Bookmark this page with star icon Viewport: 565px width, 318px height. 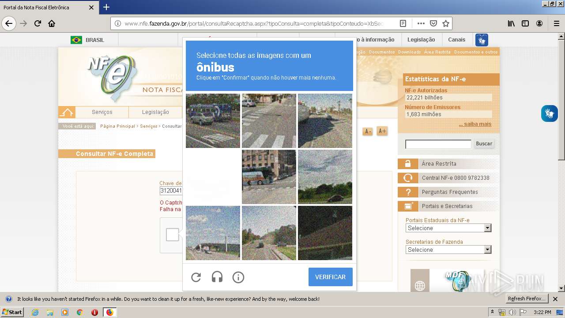pos(446,23)
